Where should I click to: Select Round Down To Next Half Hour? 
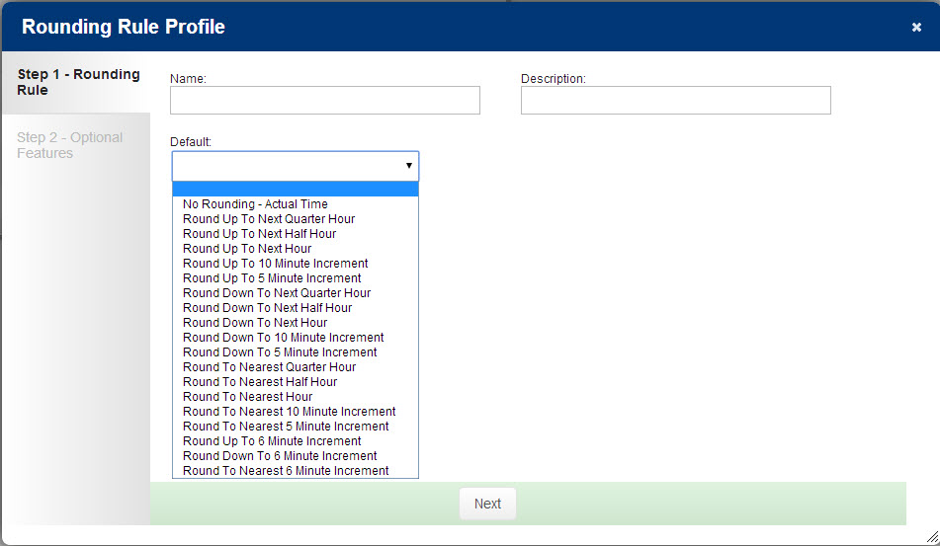(x=296, y=308)
